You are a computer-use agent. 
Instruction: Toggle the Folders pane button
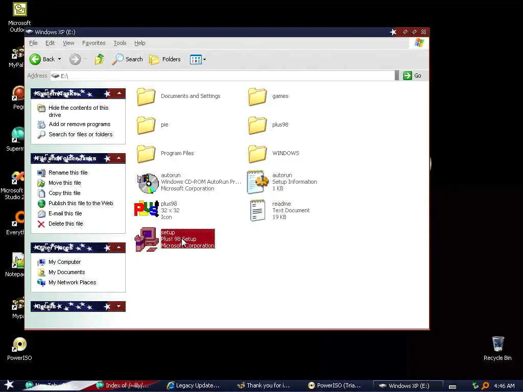pyautogui.click(x=165, y=59)
